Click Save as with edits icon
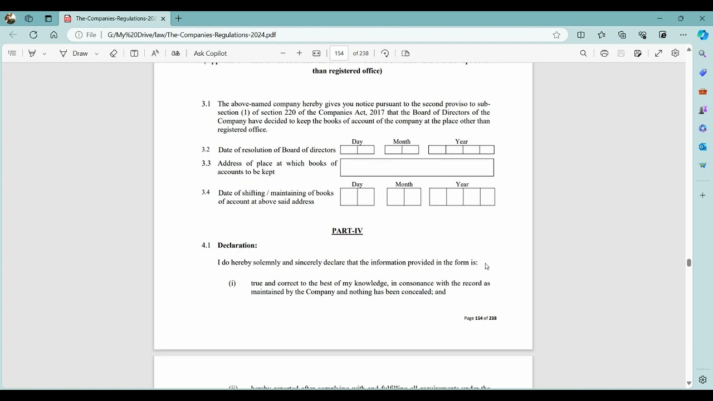Image resolution: width=713 pixels, height=401 pixels. 638,53
